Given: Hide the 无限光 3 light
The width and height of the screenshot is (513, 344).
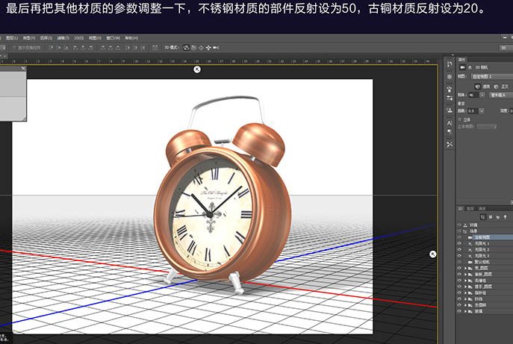Looking at the screenshot, I should 459,256.
